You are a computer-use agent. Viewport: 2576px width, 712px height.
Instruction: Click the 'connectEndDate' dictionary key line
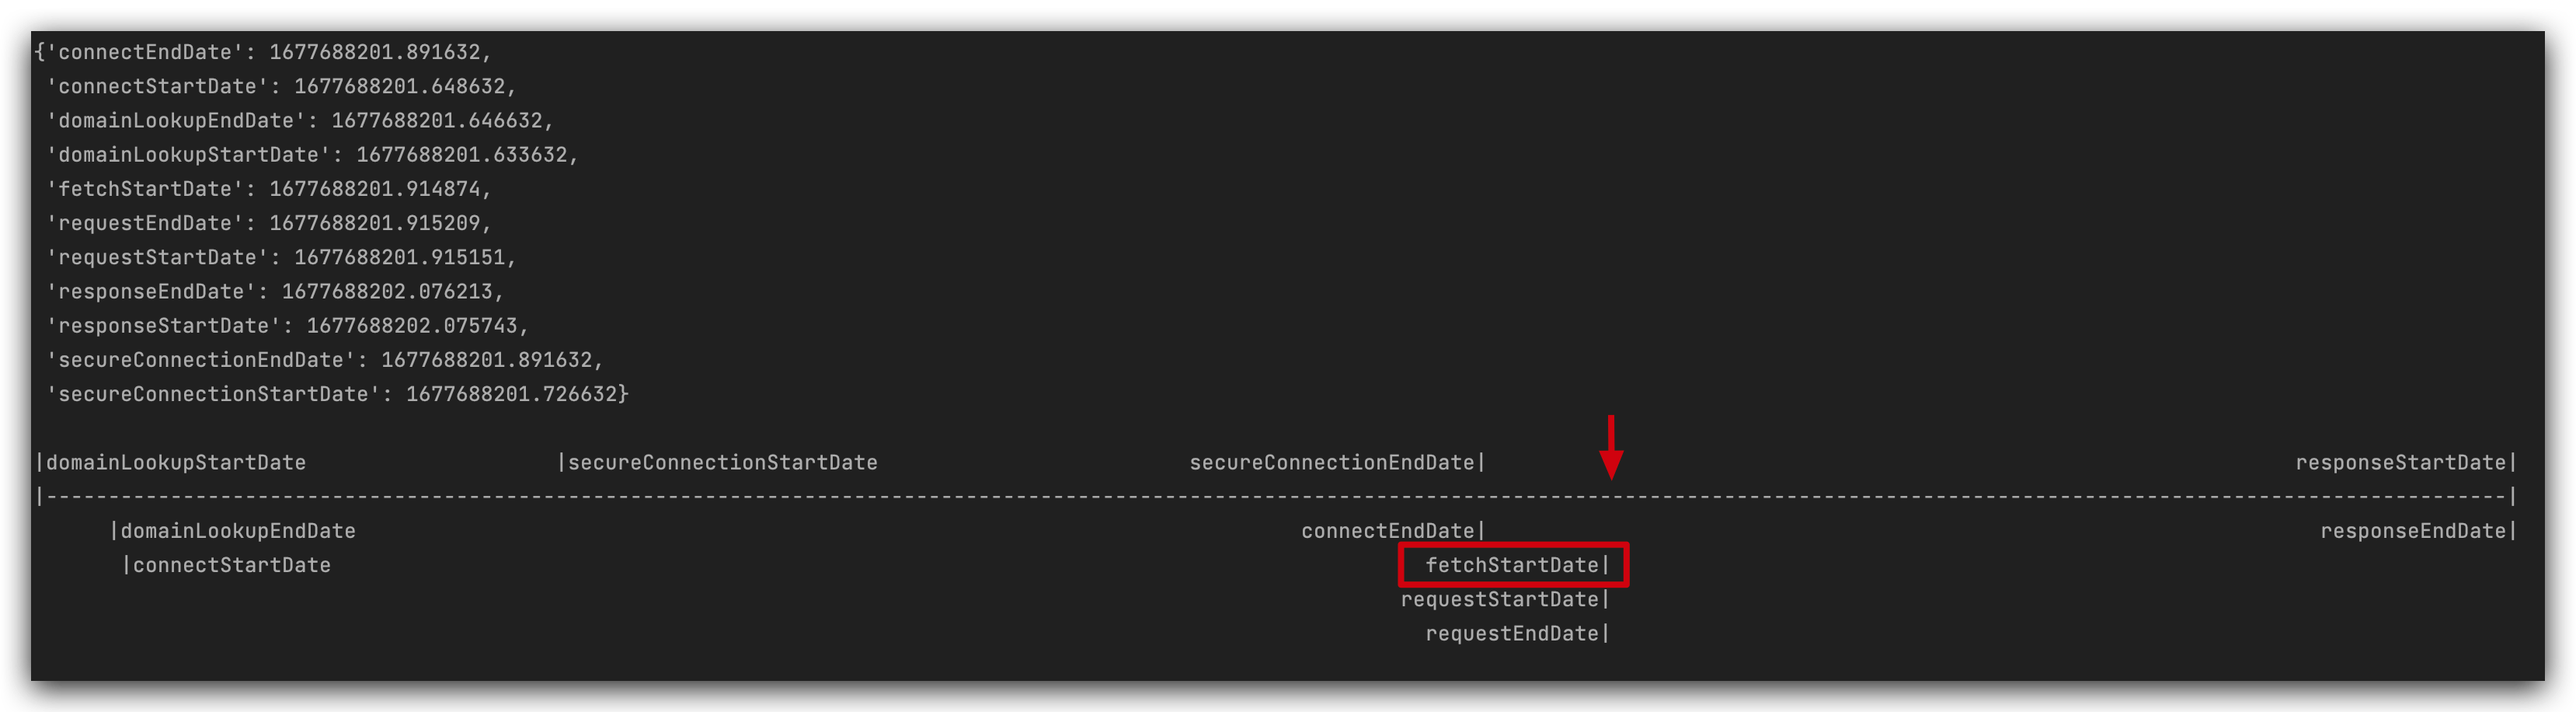tap(263, 52)
